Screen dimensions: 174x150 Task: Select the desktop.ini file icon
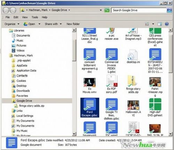click(x=133, y=55)
